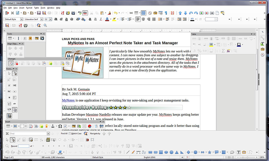Insert a Text Box from drawing toolbar
Image resolution: width=269 pixels, height=161 pixels.
239,152
